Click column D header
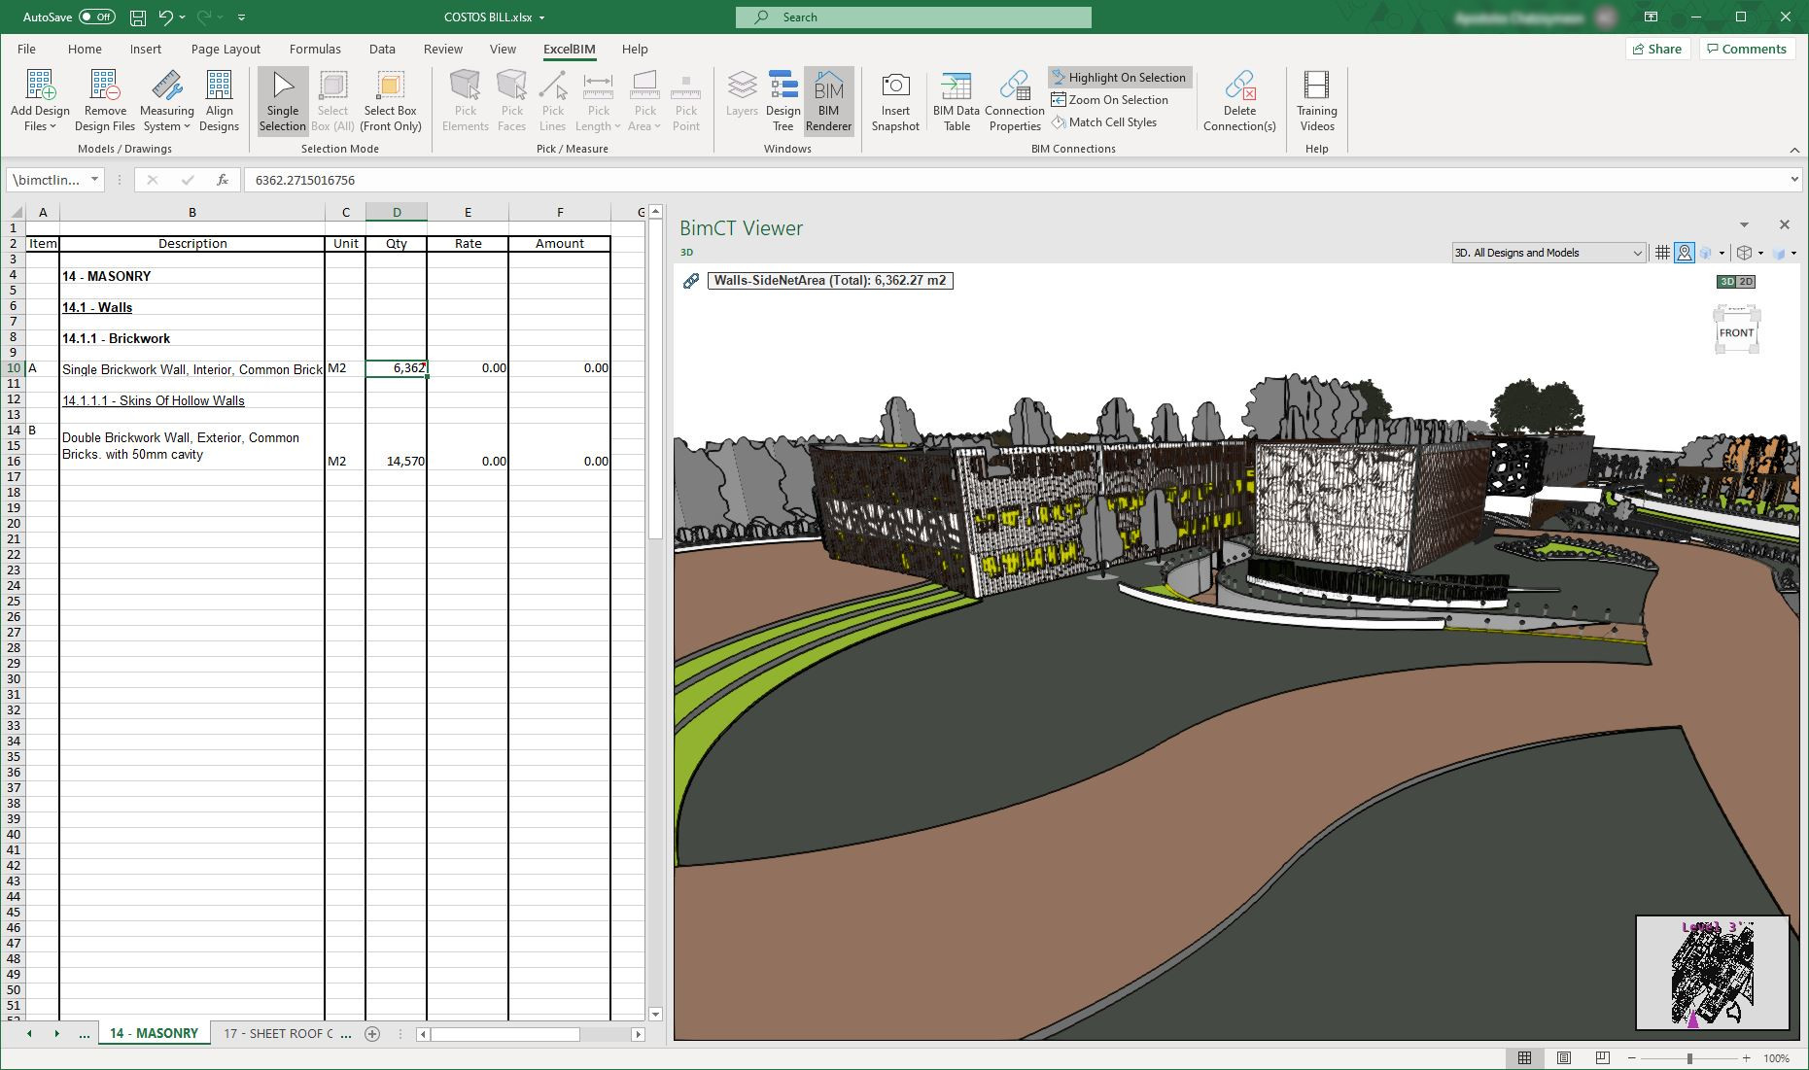The height and width of the screenshot is (1070, 1809). [397, 212]
